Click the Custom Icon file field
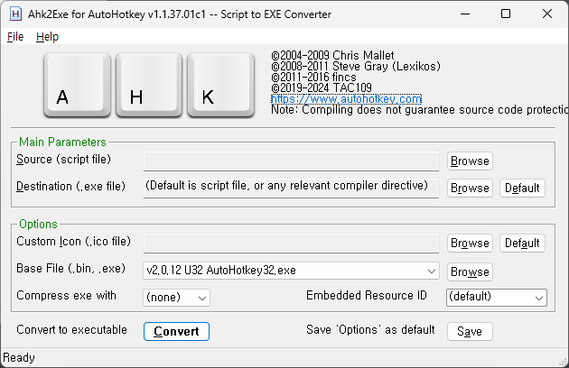 coord(291,243)
